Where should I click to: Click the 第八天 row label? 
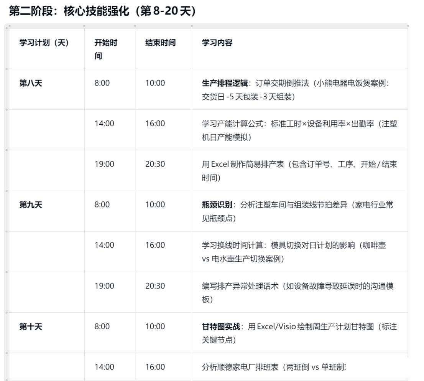pyautogui.click(x=31, y=83)
